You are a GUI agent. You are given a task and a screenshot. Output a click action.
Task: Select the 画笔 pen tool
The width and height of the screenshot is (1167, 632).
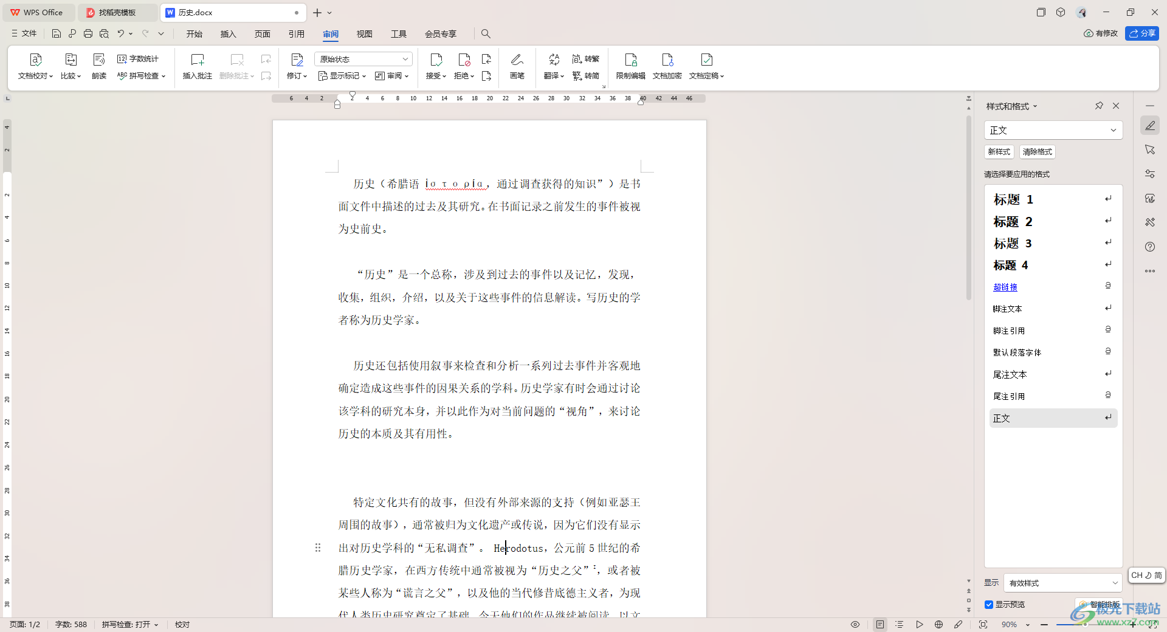517,67
